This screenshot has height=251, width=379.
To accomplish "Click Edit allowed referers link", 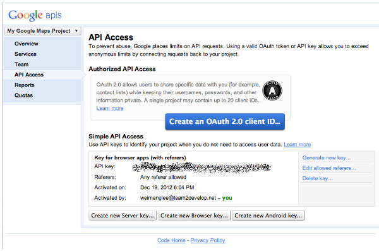I will click(329, 168).
